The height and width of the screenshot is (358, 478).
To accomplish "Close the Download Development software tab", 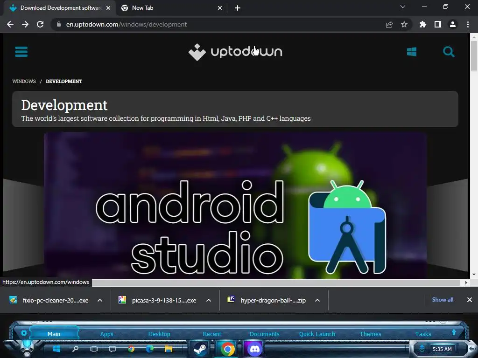I will (108, 8).
